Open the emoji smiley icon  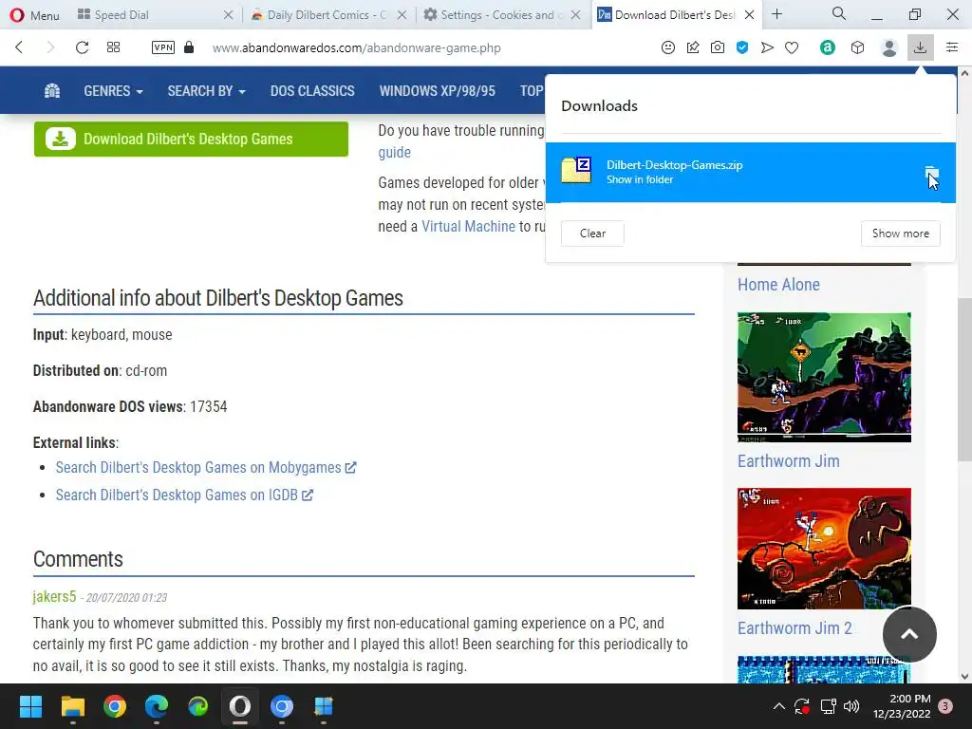pyautogui.click(x=668, y=47)
